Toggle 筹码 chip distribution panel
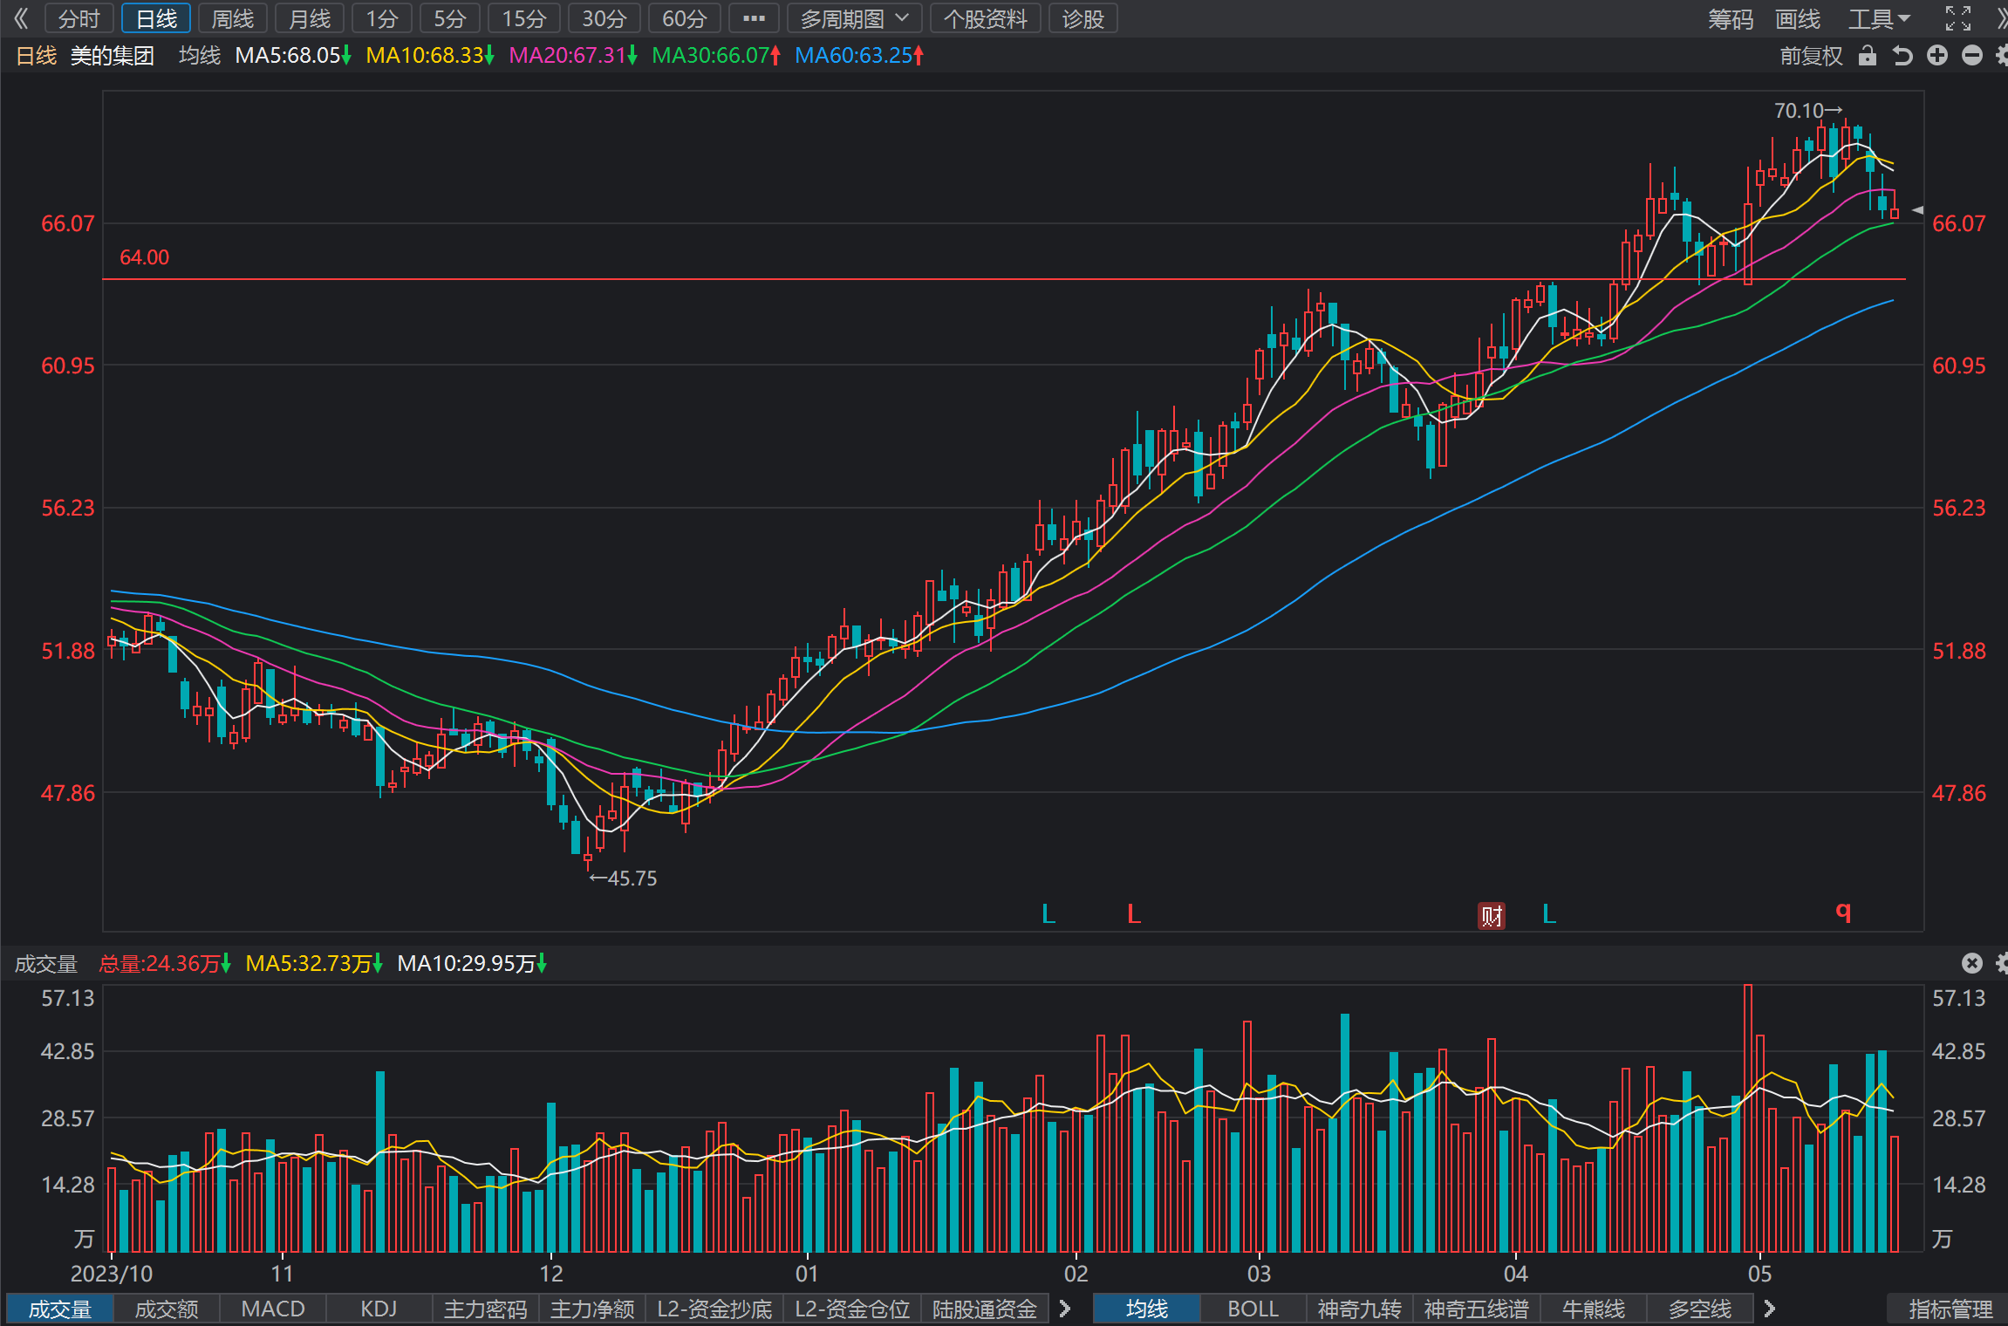The width and height of the screenshot is (2008, 1326). 1731,19
